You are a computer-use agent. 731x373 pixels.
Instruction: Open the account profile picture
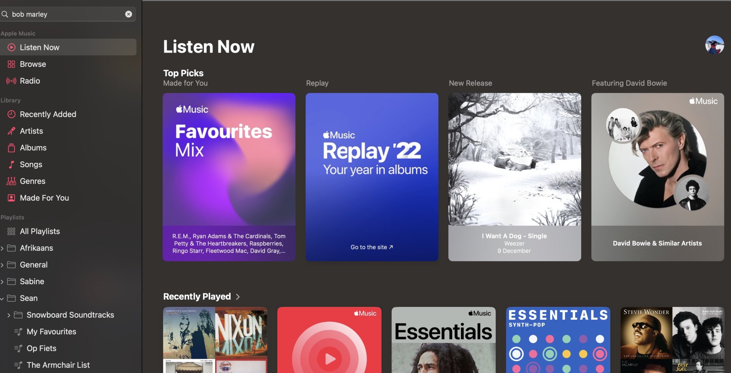(715, 45)
